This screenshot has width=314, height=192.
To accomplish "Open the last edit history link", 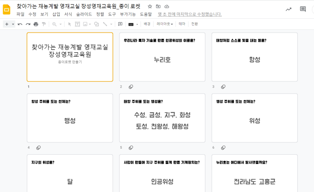I will 190,14.
